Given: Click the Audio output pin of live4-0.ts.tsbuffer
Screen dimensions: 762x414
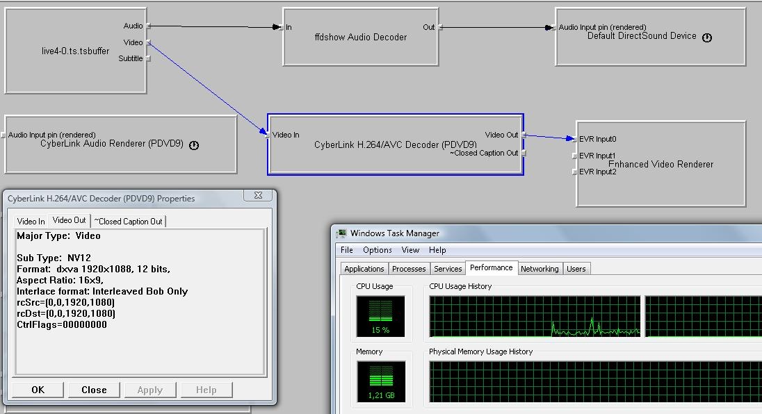Looking at the screenshot, I should (148, 26).
